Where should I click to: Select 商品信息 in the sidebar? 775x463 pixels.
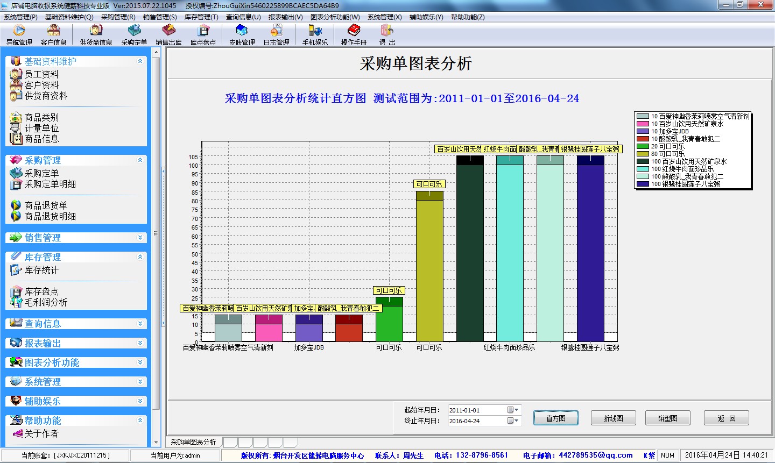coord(41,139)
